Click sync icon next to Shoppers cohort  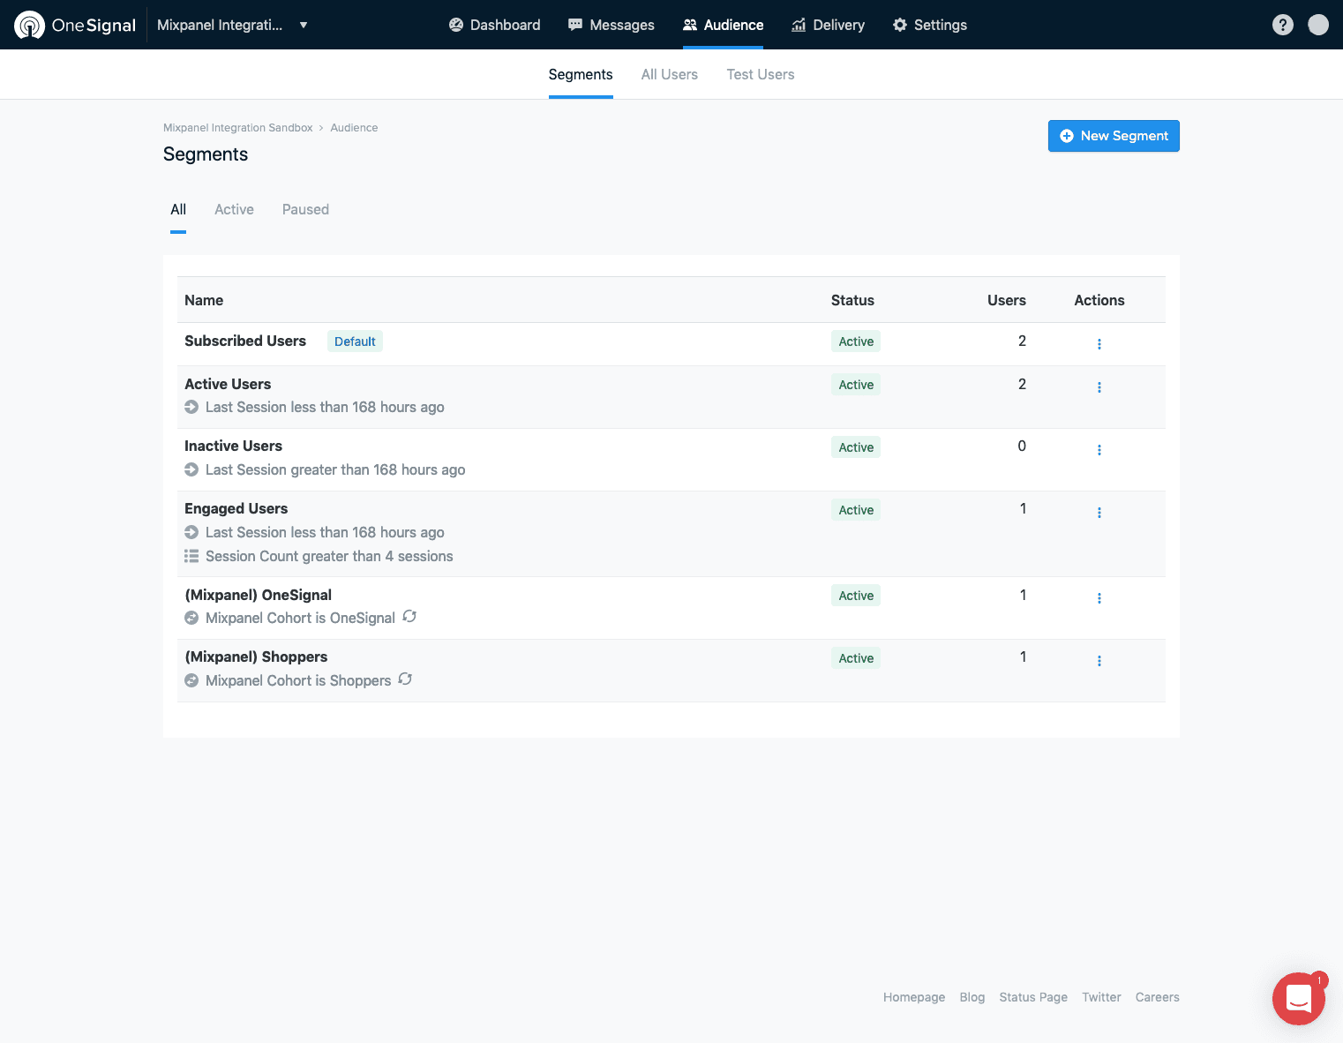point(405,679)
